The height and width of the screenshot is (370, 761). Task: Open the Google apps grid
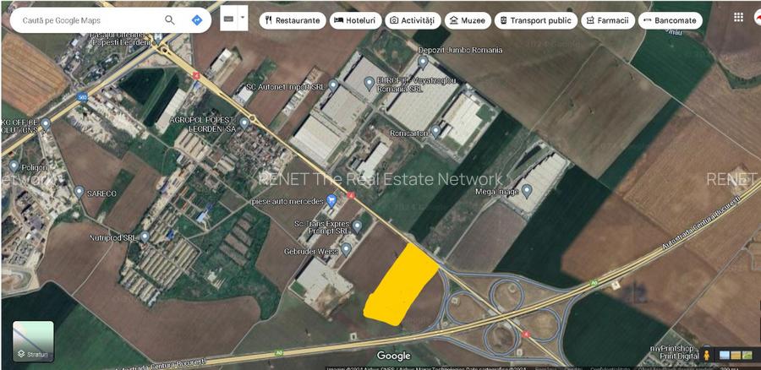[739, 18]
